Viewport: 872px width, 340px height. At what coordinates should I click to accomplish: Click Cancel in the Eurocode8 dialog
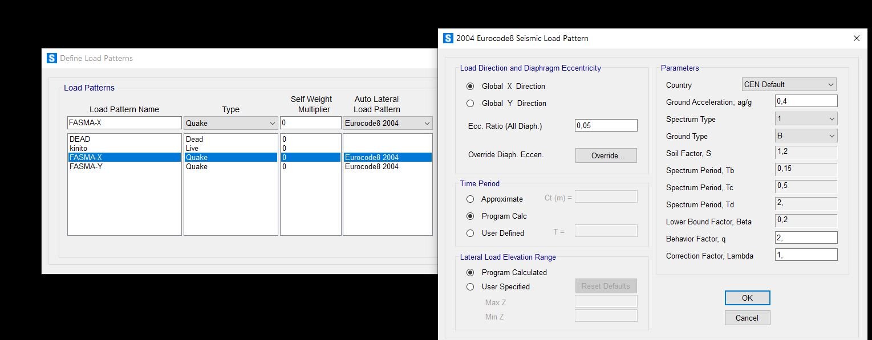tap(747, 318)
